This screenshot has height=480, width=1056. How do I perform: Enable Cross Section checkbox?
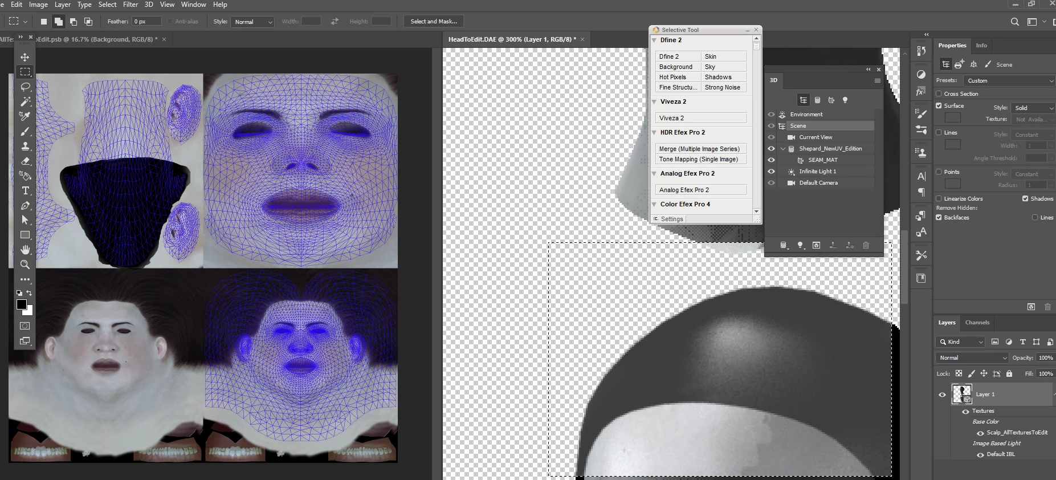click(939, 93)
